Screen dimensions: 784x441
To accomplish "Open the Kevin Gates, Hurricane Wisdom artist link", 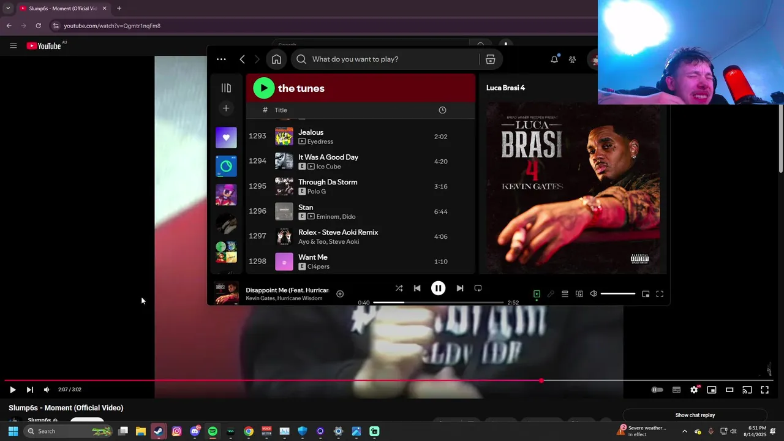I will click(x=284, y=298).
